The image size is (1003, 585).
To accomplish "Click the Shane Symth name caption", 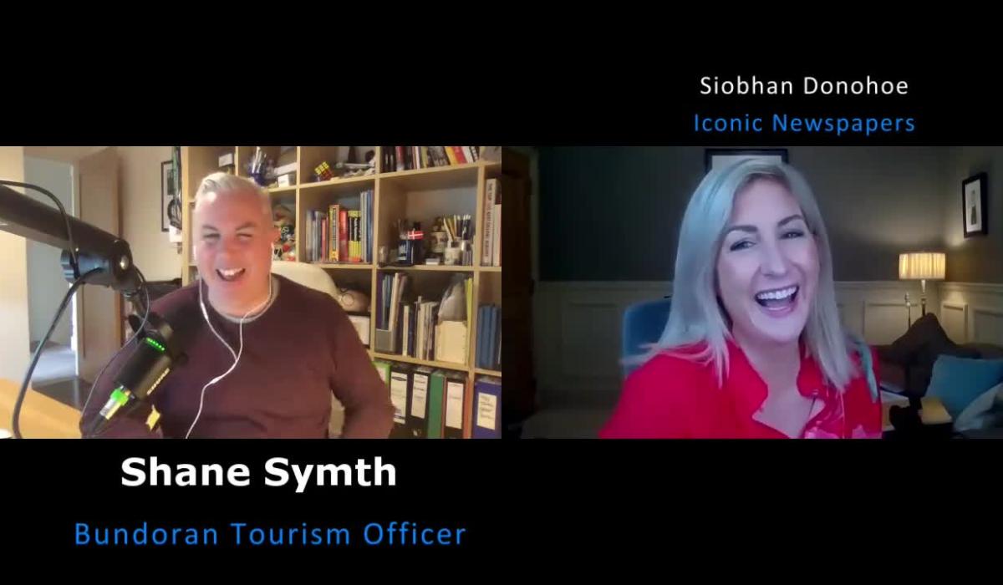I will [x=258, y=473].
